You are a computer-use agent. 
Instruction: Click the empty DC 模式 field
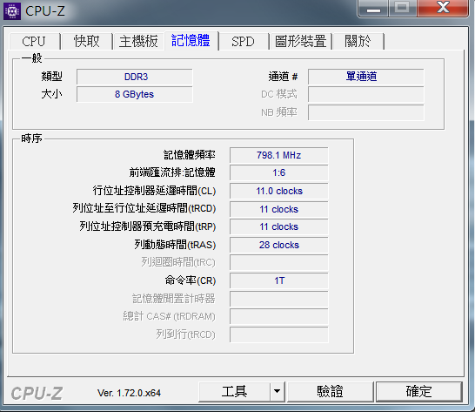click(366, 94)
